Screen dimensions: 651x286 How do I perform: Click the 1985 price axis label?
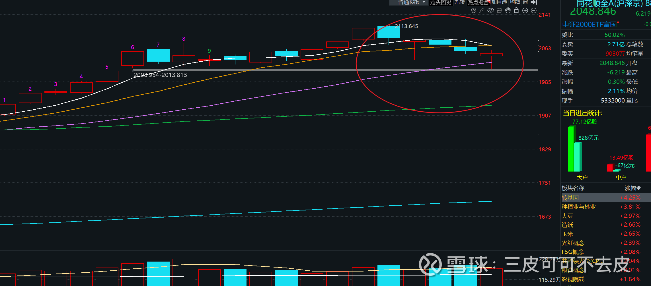545,82
